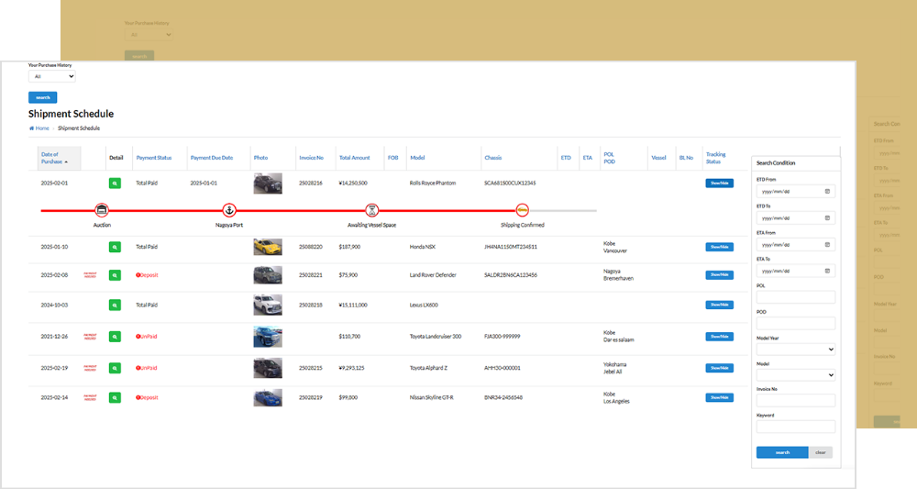Open detail icon for Honda NSX row

click(115, 247)
